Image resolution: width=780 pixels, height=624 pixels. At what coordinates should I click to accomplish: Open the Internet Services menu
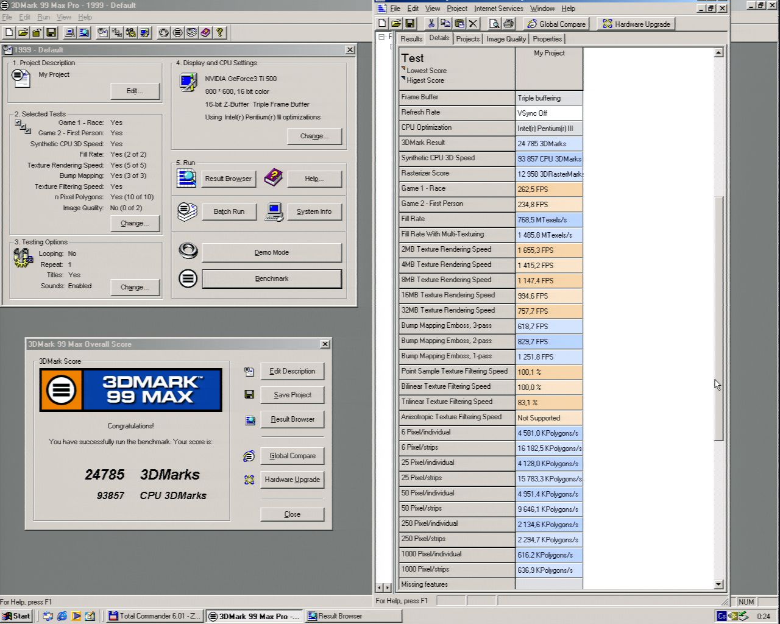click(498, 9)
